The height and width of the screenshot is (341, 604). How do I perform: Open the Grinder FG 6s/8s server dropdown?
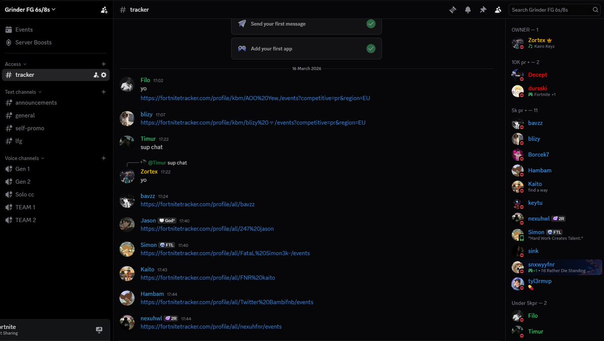tap(30, 10)
